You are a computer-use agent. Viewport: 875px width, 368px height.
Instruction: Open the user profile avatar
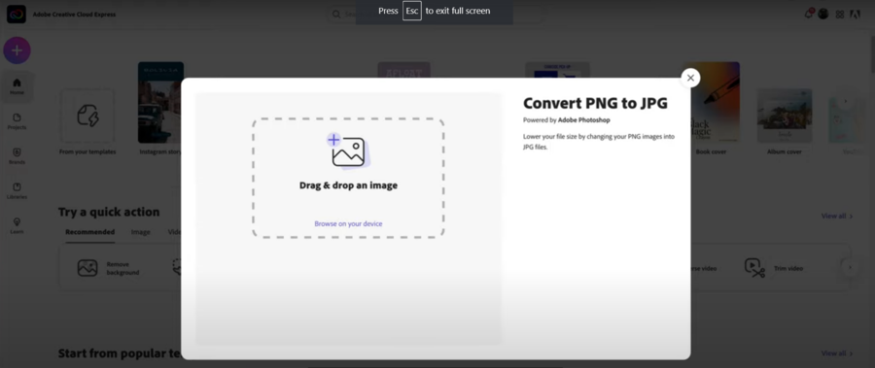pyautogui.click(x=823, y=14)
